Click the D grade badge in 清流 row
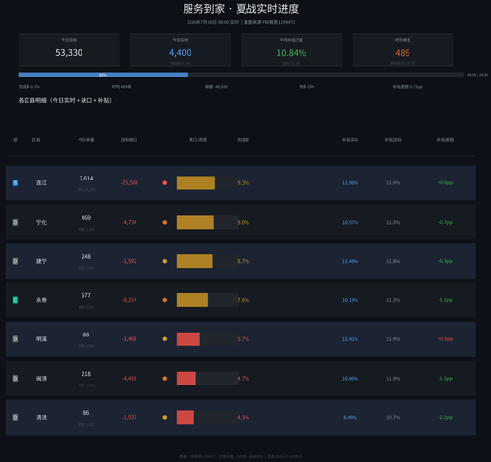Viewport: 491px width, 462px height. (x=15, y=417)
